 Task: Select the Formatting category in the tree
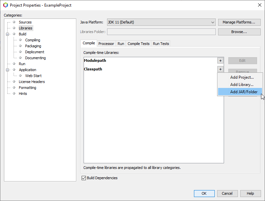[27, 88]
